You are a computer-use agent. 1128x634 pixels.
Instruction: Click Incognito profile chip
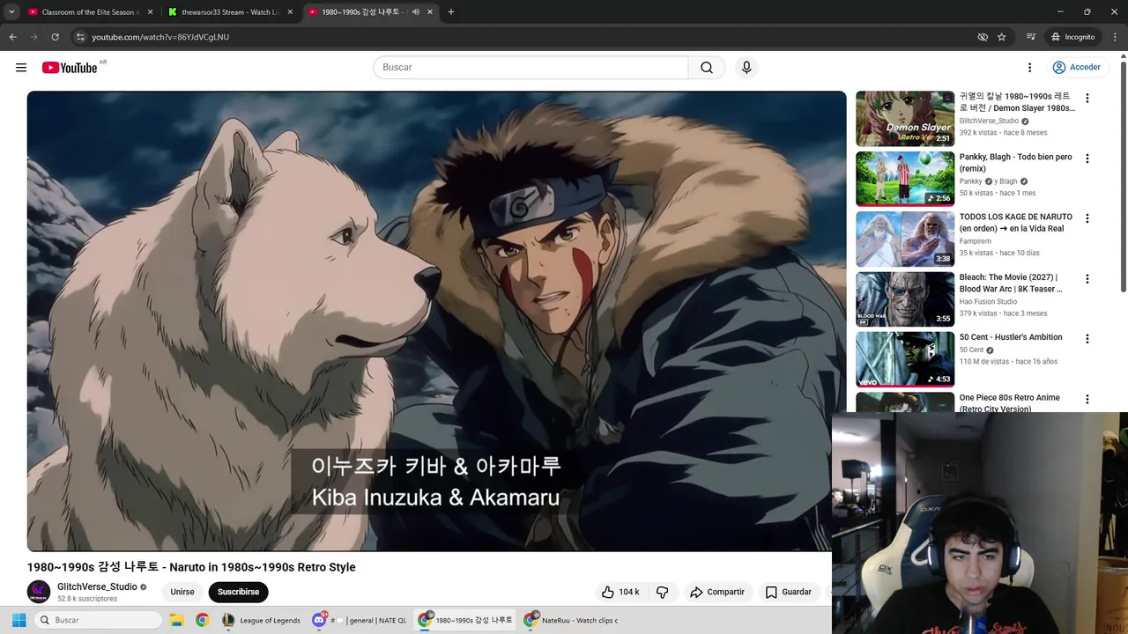tap(1072, 37)
